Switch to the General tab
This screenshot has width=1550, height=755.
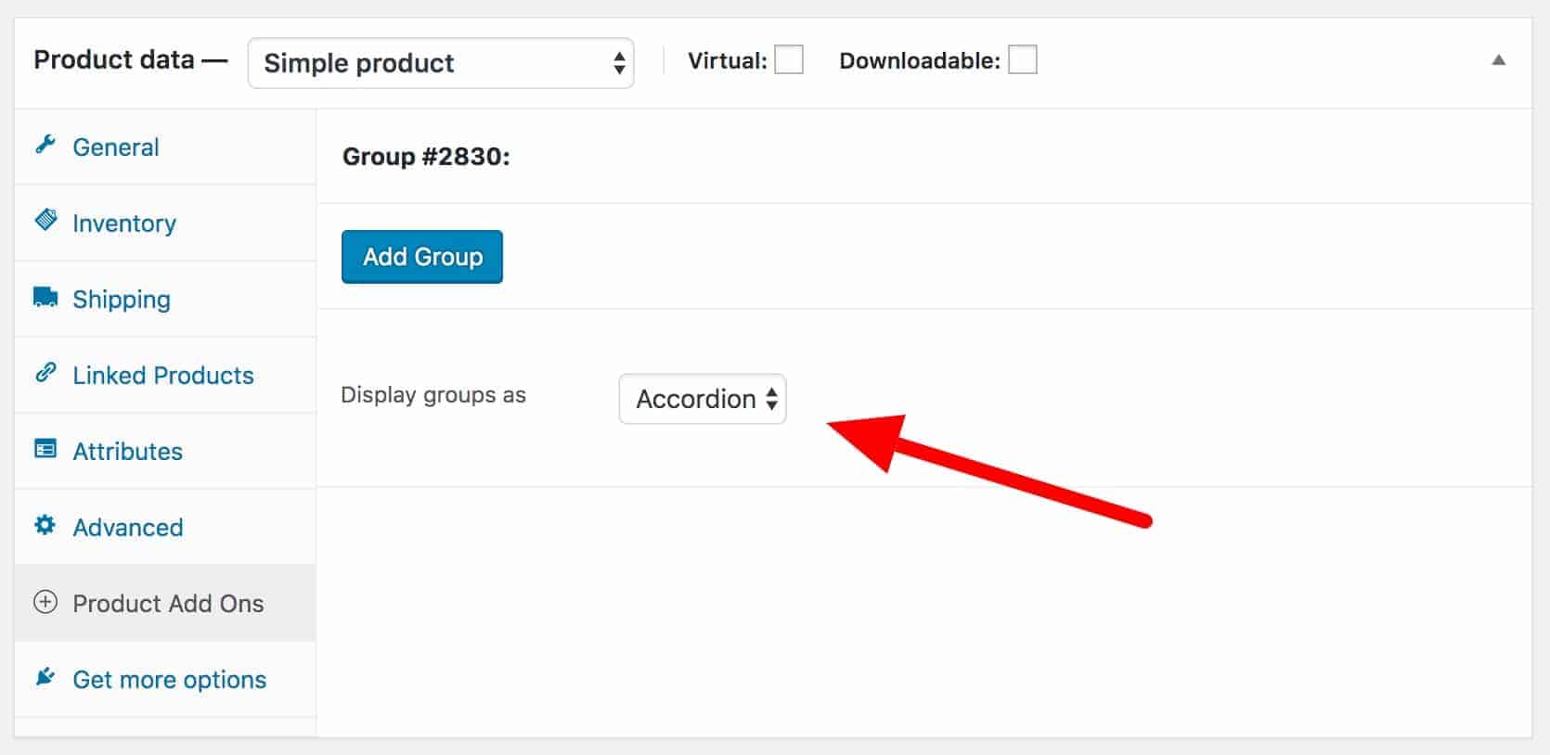tap(165, 147)
